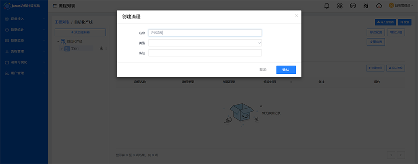Open 设备接入 menu item
Viewport: 418px width, 164px height.
coord(24,19)
